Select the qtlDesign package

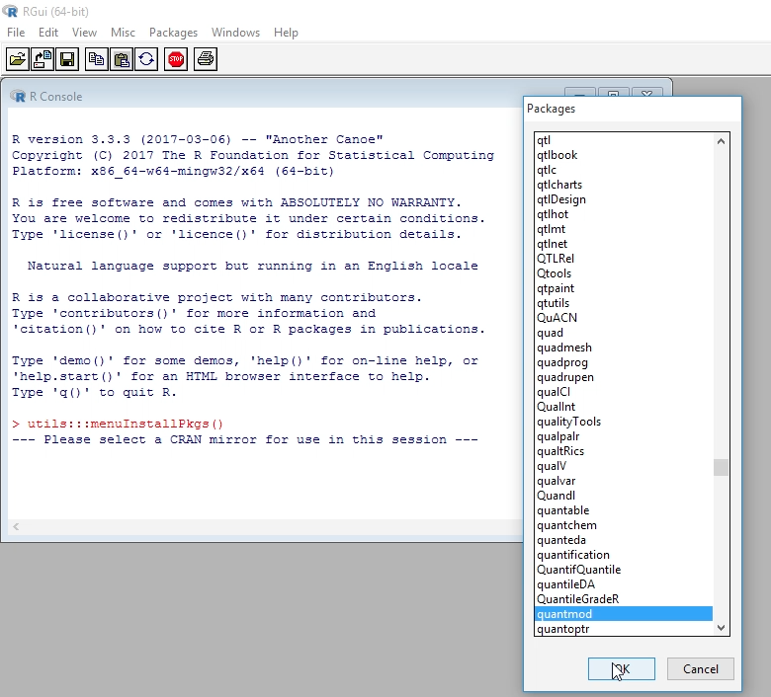coord(623,199)
